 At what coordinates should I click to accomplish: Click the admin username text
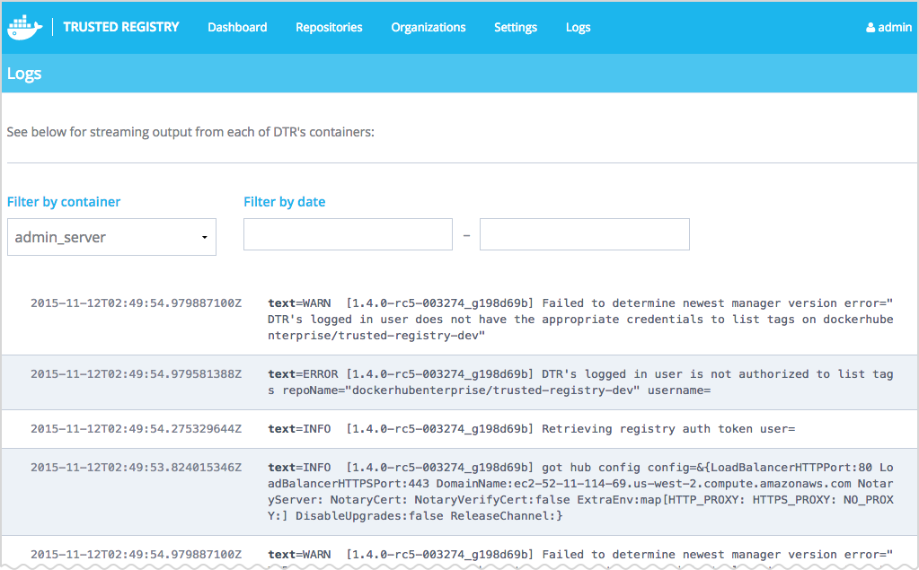pyautogui.click(x=895, y=27)
